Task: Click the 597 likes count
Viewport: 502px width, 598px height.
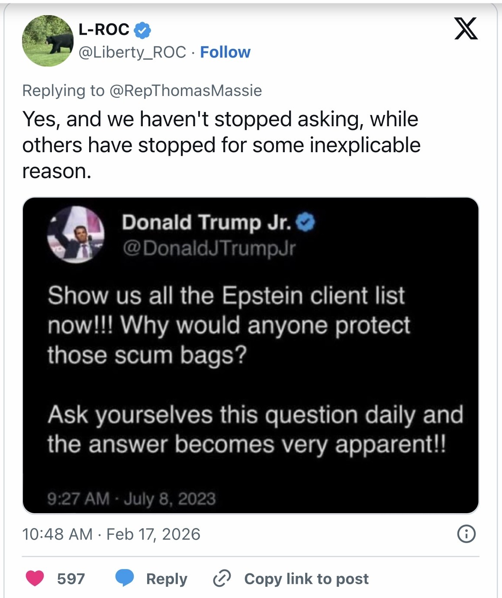Action: point(71,579)
